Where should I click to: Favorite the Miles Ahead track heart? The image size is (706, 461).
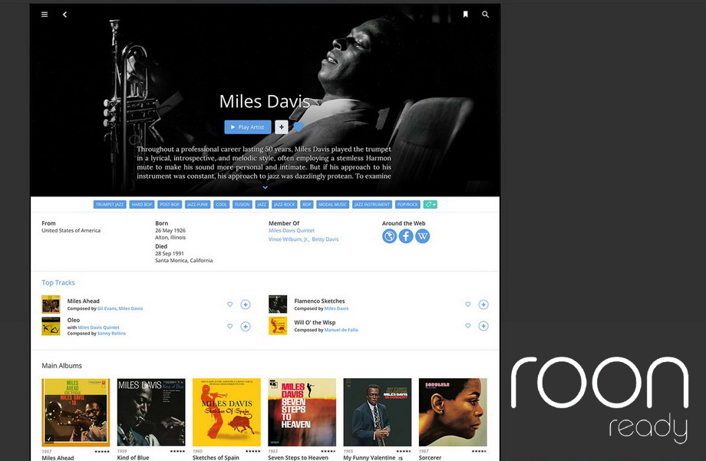pos(229,305)
